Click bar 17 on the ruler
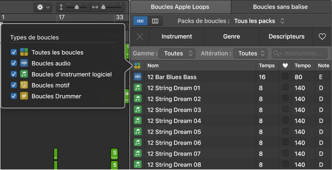This screenshot has height=170, width=332. 61,17
